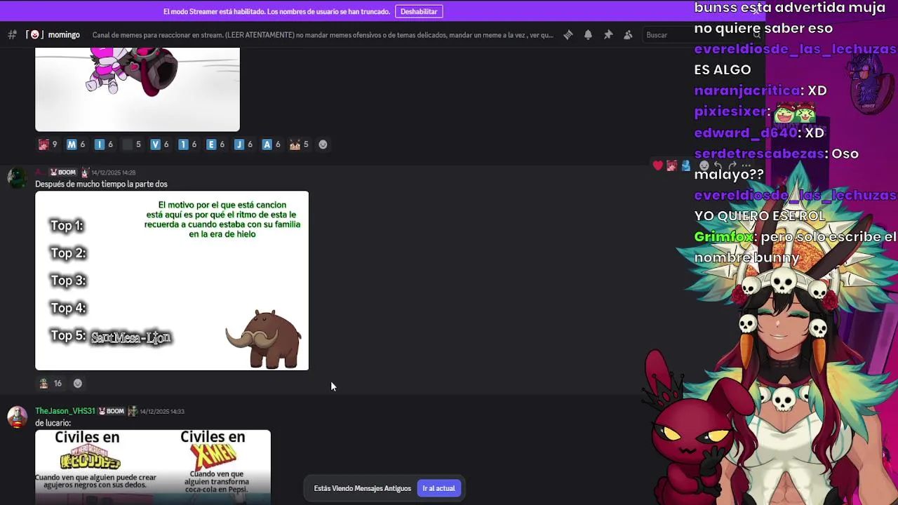Toggle the cat reaction with count 5
Viewport: 898px width, 505px height.
300,144
